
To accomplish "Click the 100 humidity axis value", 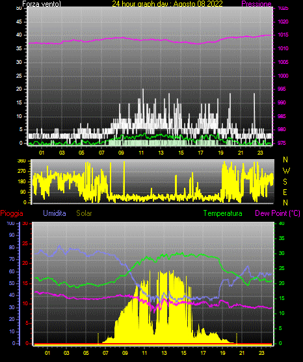I will click(x=10, y=223).
